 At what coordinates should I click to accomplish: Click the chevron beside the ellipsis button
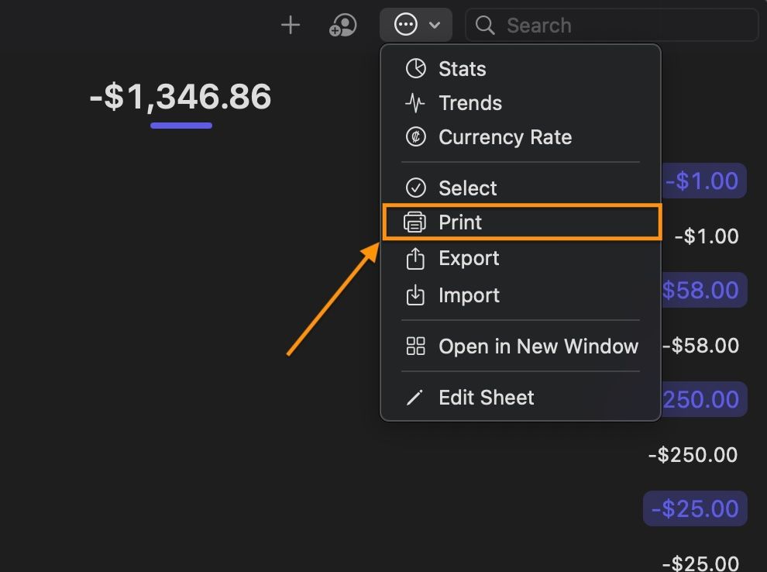point(435,26)
